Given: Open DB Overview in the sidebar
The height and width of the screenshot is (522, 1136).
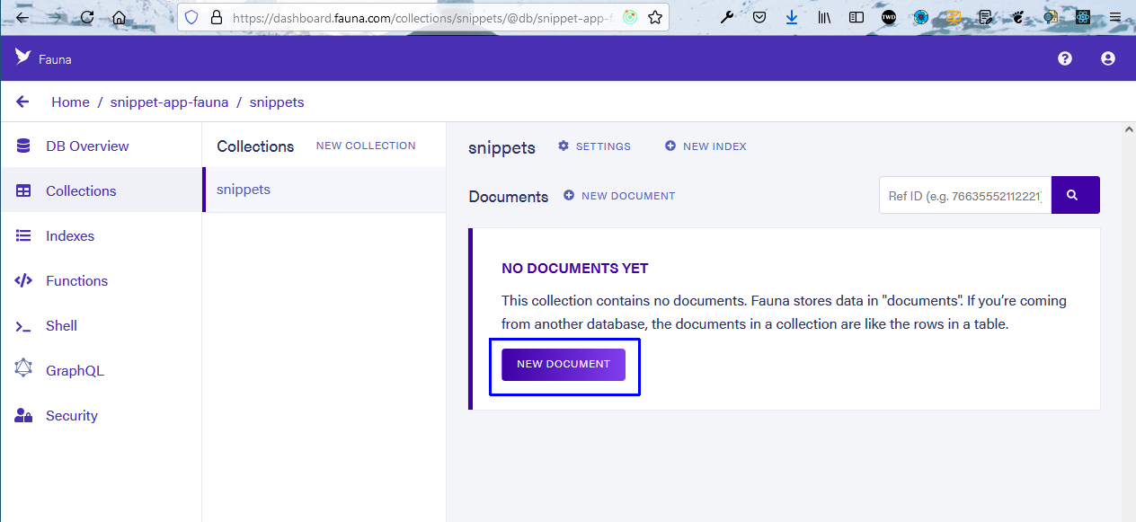Looking at the screenshot, I should pos(101,146).
